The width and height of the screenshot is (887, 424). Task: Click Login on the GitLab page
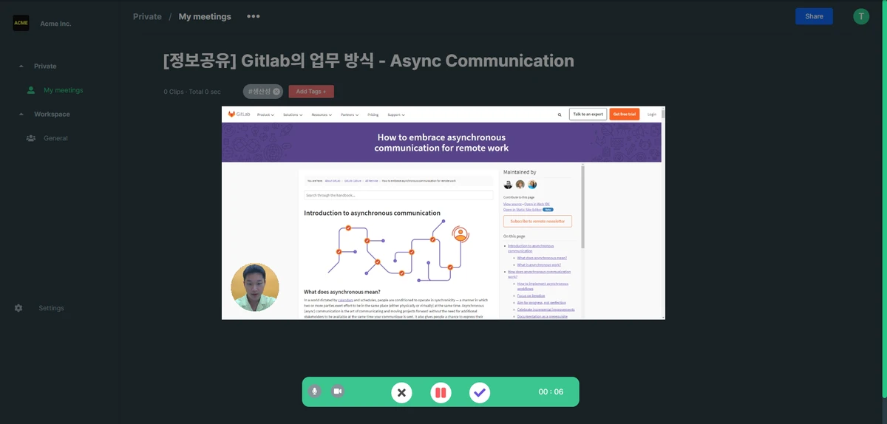[651, 114]
